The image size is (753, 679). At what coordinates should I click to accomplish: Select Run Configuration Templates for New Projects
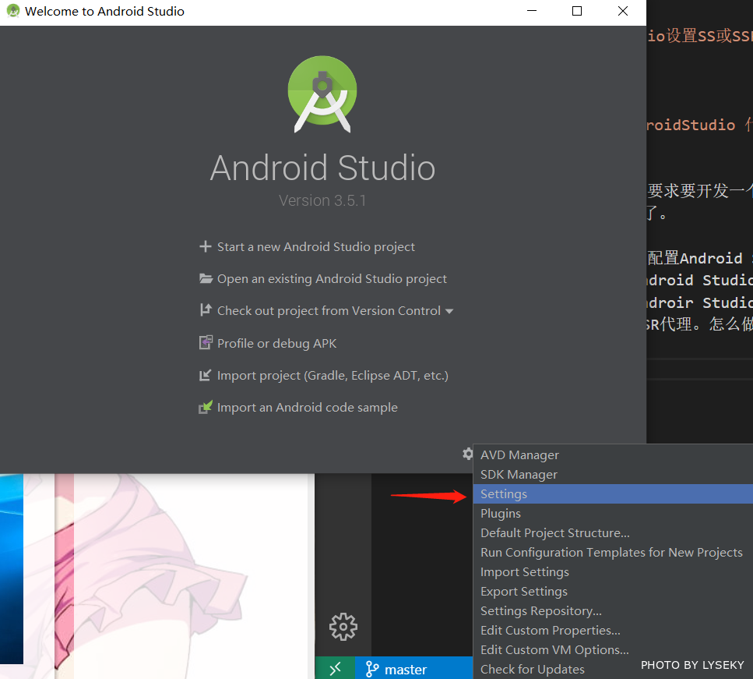coord(613,553)
